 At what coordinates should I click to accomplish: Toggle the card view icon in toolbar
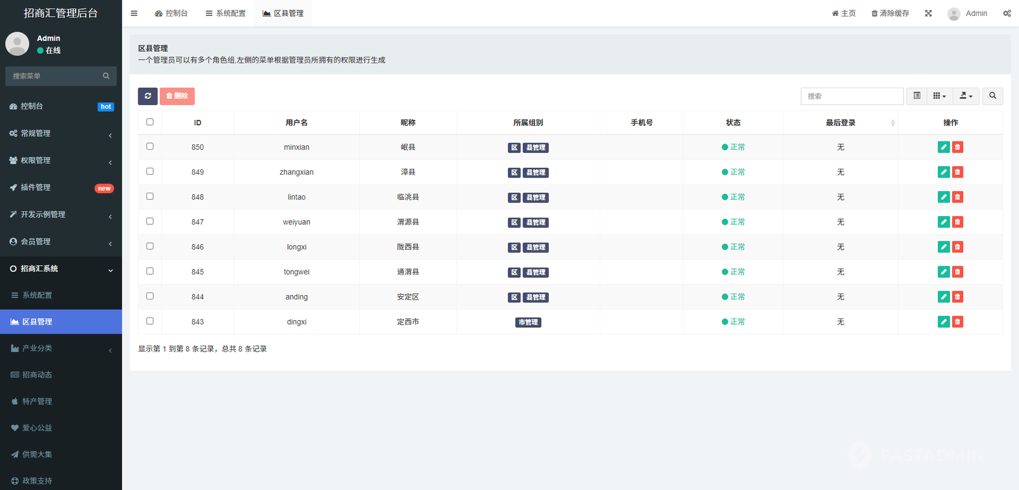pos(917,96)
